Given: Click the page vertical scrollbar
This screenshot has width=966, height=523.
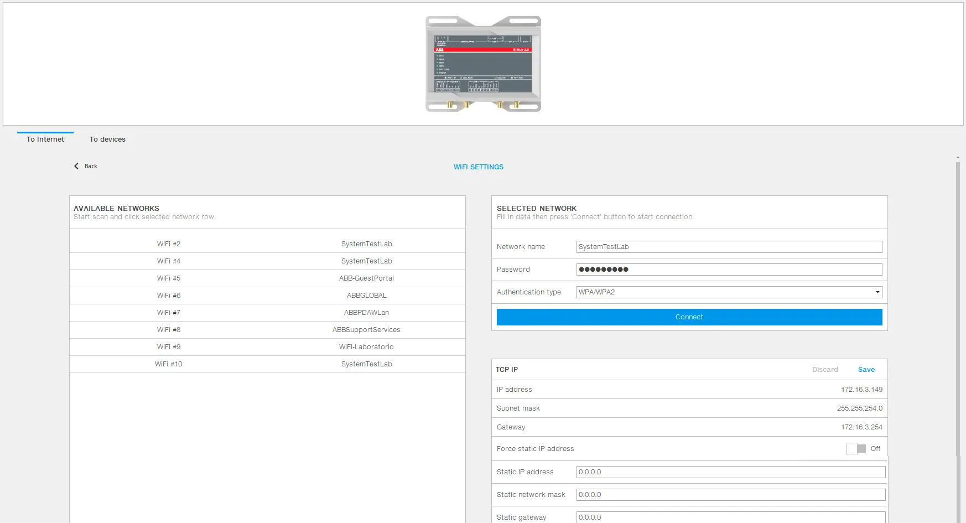Looking at the screenshot, I should [958, 332].
